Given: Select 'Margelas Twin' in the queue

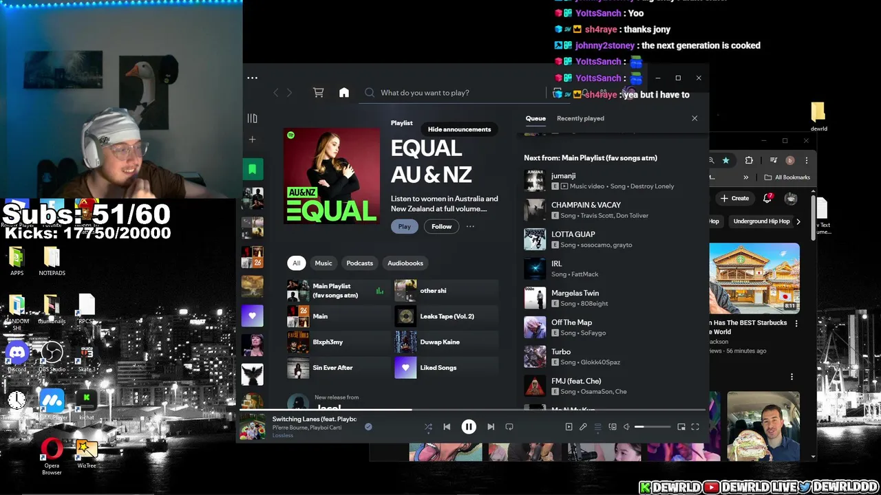Looking at the screenshot, I should point(613,298).
